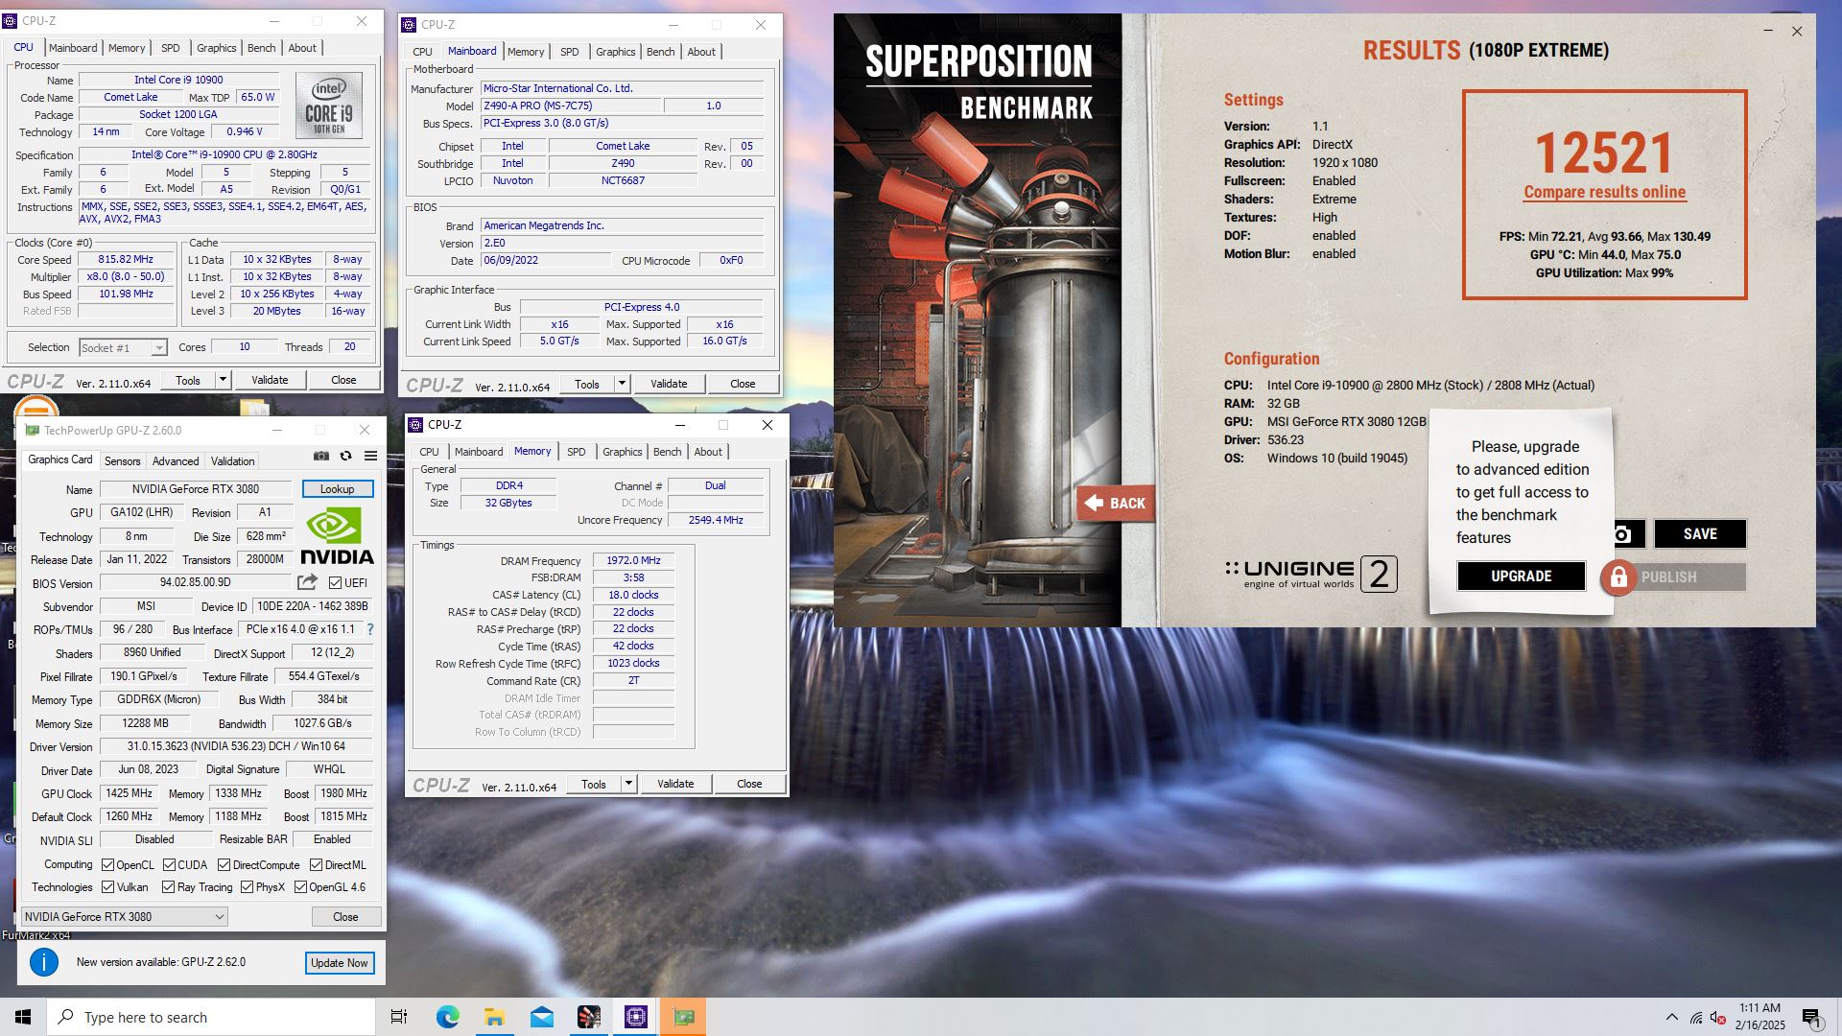Select CPU-Z Core Speed value 815.82 MHz
Image resolution: width=1842 pixels, height=1036 pixels.
pos(126,260)
